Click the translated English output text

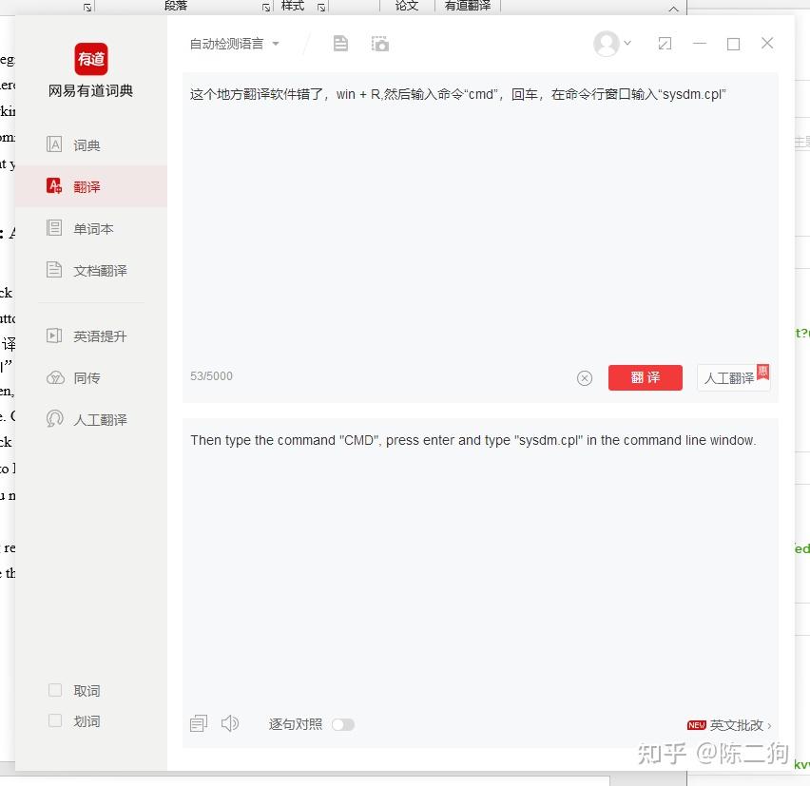(x=473, y=440)
